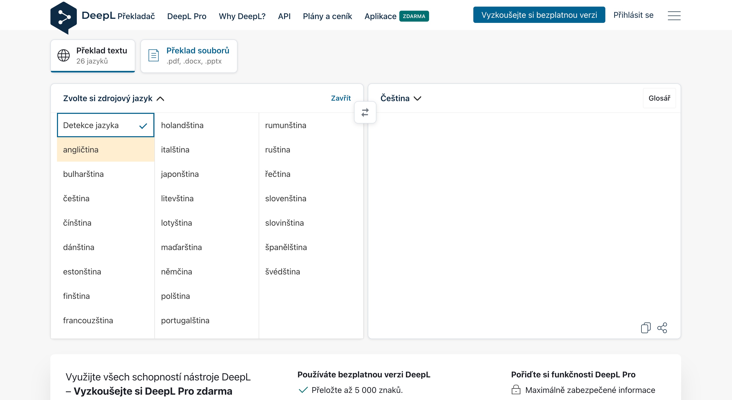Open the Plány a ceník menu item
The height and width of the screenshot is (400, 732).
(x=327, y=16)
